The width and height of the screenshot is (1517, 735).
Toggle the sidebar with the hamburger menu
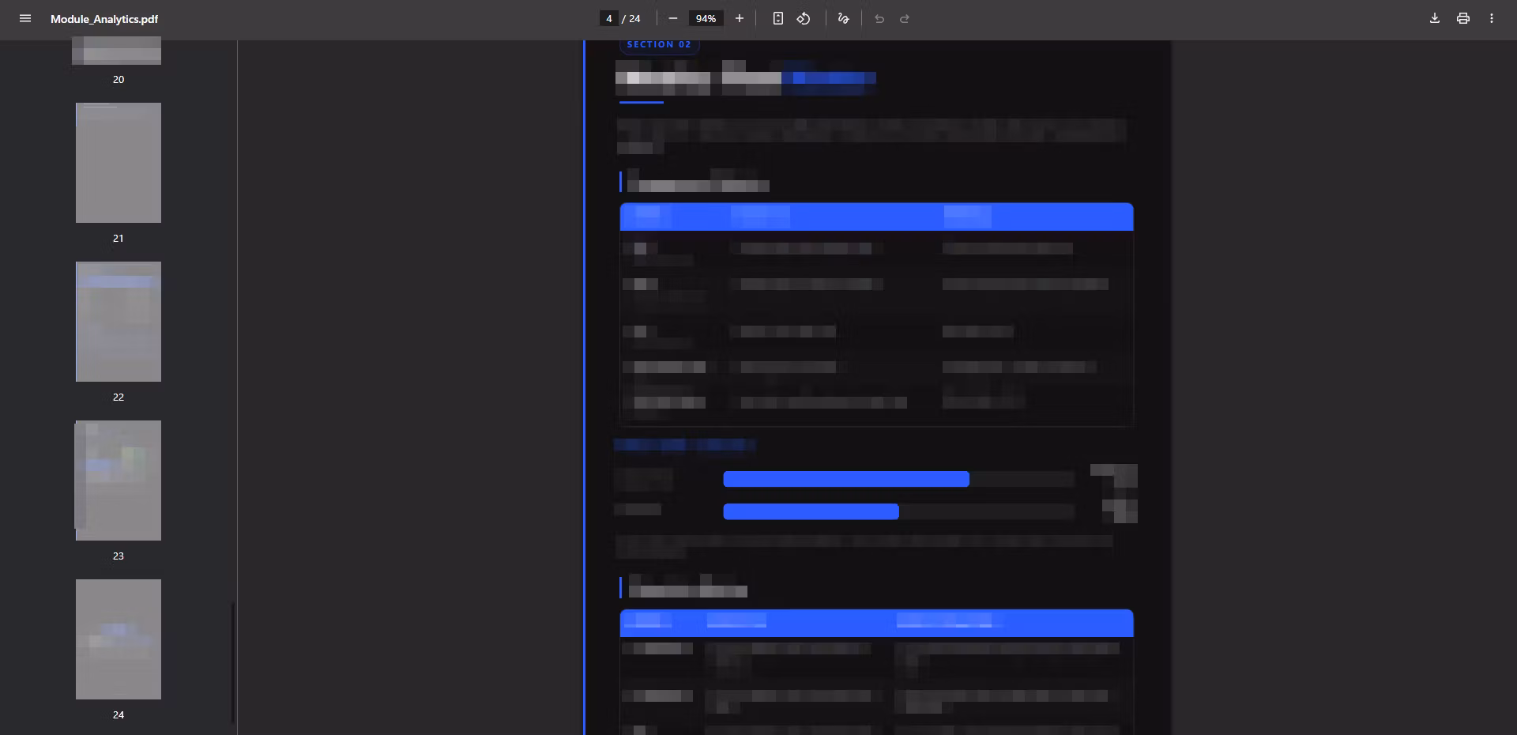[x=25, y=18]
